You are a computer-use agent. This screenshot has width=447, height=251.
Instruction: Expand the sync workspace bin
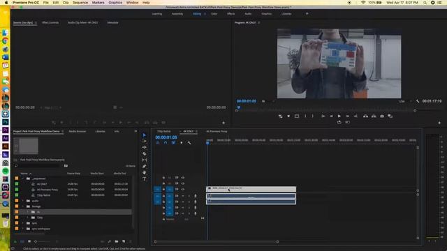tap(23, 229)
